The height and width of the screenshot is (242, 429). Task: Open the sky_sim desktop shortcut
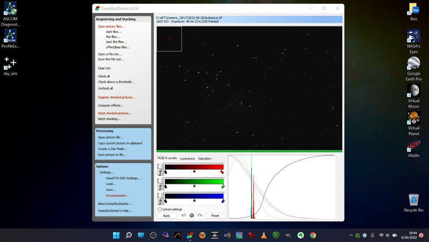[x=10, y=66]
